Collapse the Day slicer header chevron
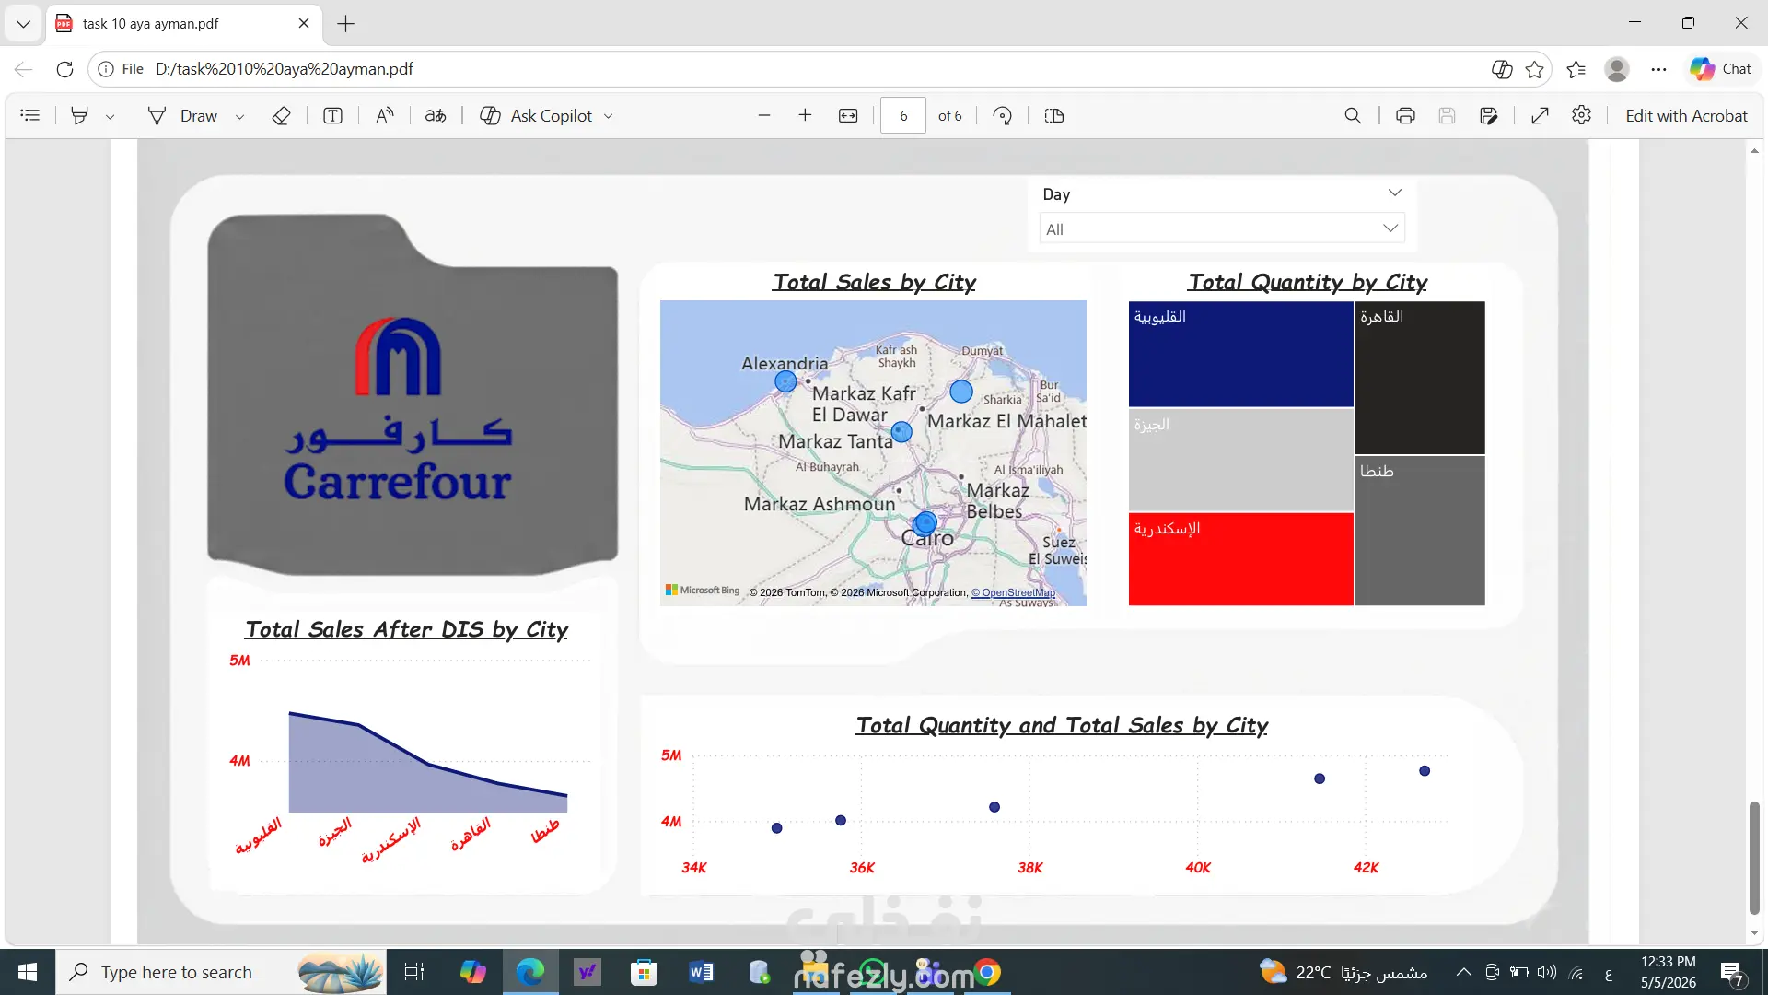This screenshot has height=995, width=1768. pos(1394,193)
